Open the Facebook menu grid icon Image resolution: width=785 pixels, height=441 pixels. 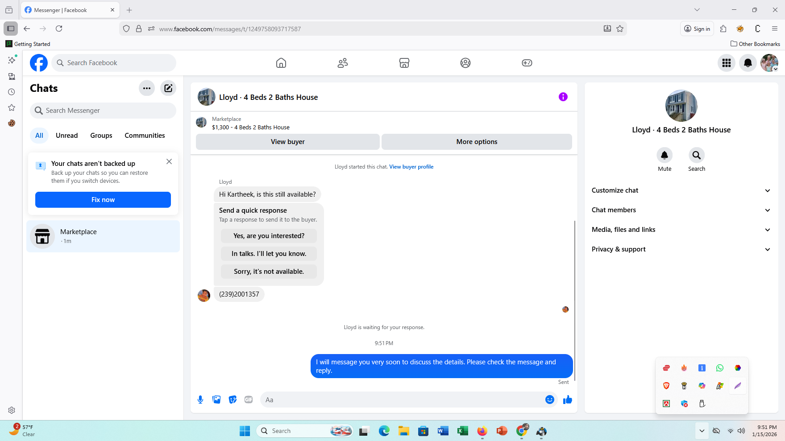[x=727, y=63]
